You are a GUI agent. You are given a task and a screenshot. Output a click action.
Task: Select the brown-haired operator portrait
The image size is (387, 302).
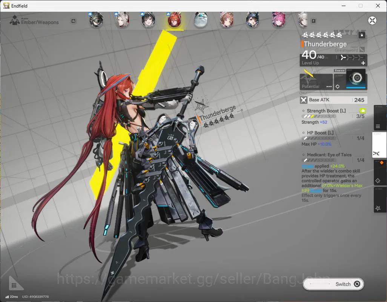227,20
